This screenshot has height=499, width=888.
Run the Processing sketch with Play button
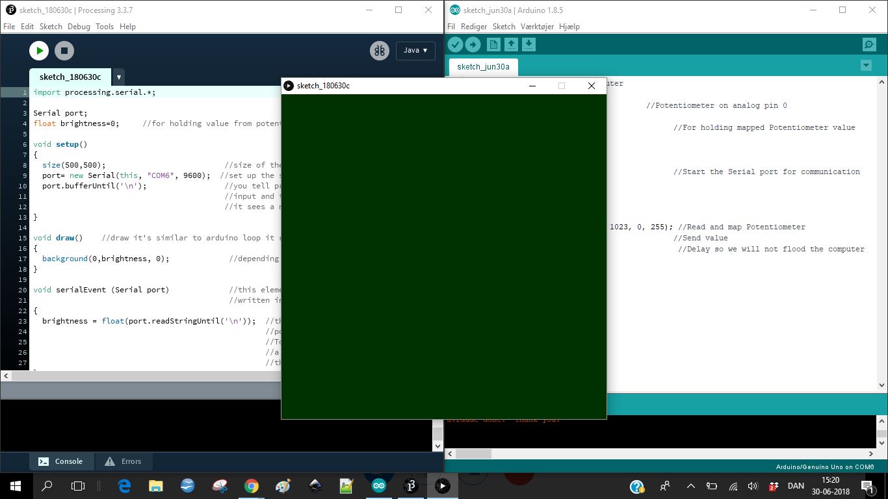coord(39,50)
